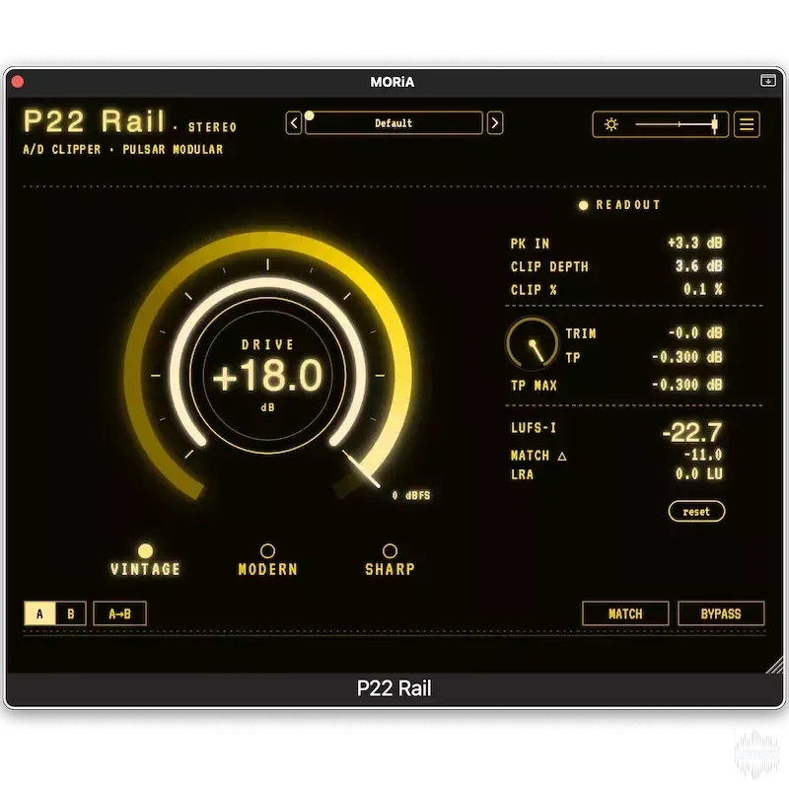This screenshot has height=789, width=789.
Task: Toggle the BYPASS button
Action: coord(721,613)
